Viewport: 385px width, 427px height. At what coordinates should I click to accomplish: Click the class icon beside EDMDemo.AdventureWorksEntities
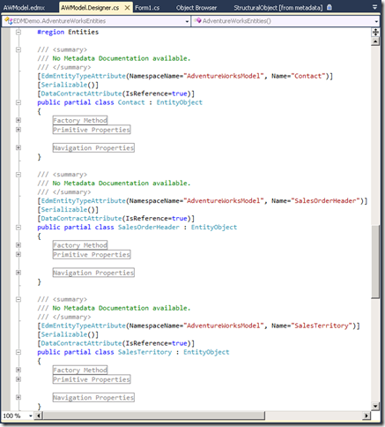(9, 21)
